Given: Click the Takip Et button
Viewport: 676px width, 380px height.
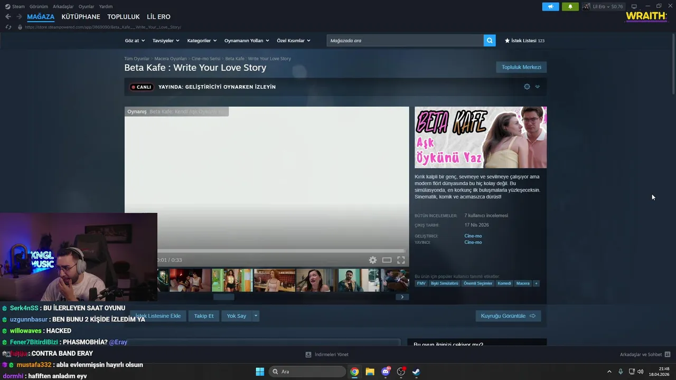Looking at the screenshot, I should coord(204,316).
